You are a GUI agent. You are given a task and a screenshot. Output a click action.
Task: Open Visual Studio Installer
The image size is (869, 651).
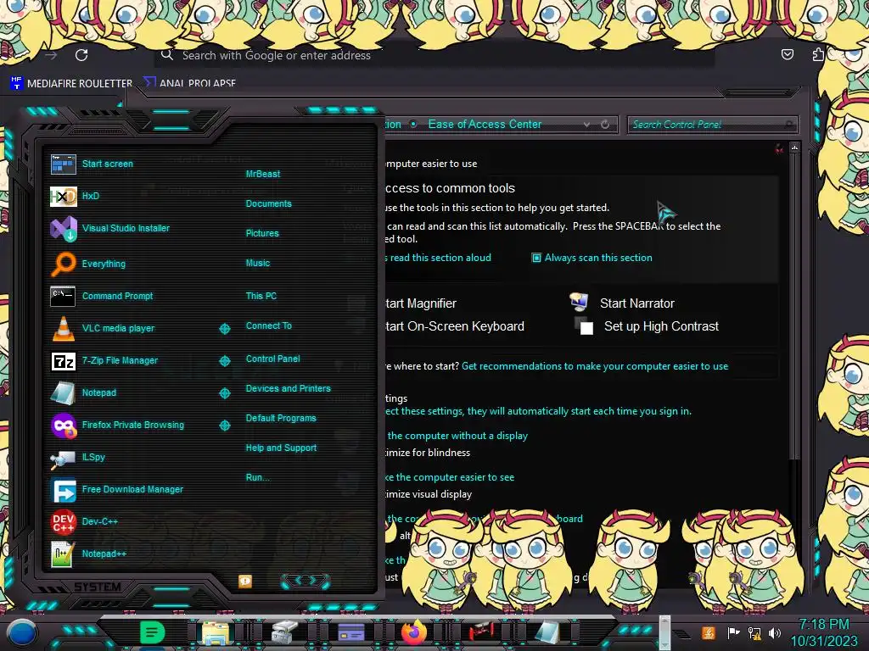pyautogui.click(x=109, y=228)
